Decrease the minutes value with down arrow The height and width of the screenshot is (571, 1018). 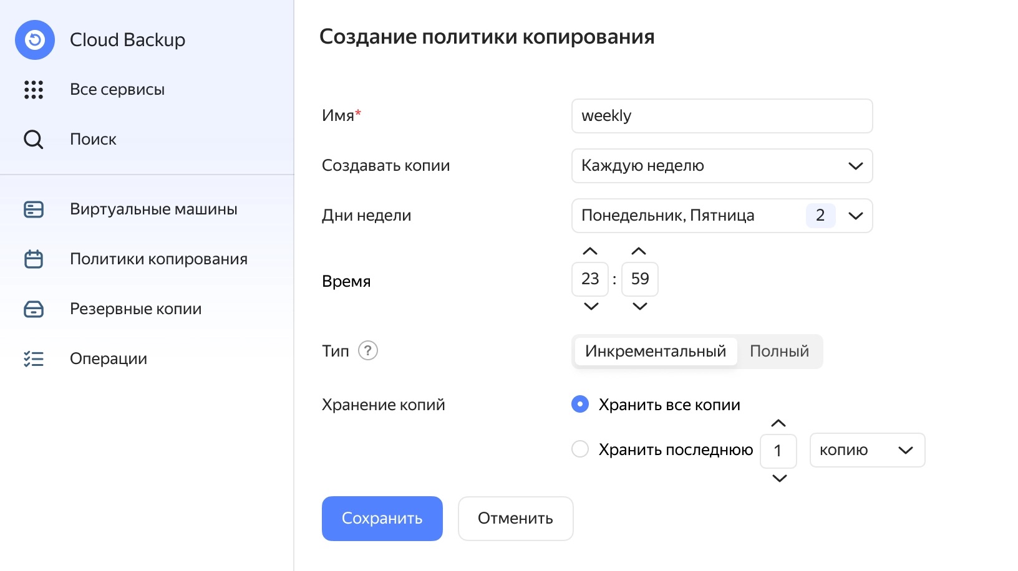pyautogui.click(x=640, y=306)
